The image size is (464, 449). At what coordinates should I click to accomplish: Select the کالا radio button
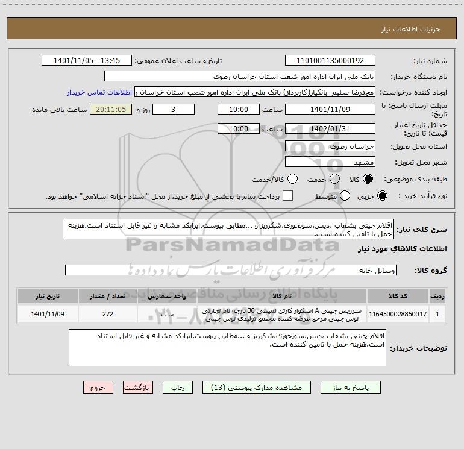pos(368,179)
